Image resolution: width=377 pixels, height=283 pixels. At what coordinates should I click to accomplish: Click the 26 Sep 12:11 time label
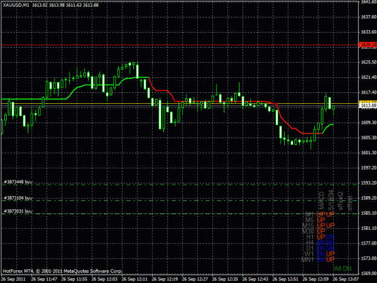pyautogui.click(x=135, y=279)
